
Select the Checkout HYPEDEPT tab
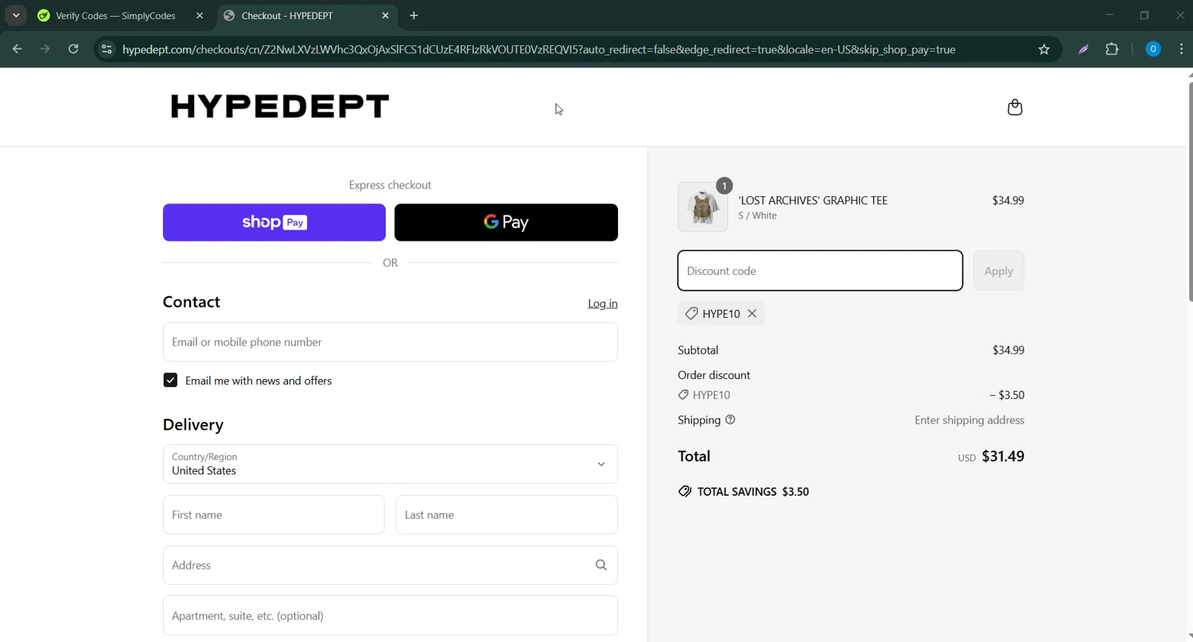coord(307,15)
